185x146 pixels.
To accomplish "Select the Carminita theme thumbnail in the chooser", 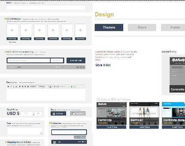I will 111,113.
